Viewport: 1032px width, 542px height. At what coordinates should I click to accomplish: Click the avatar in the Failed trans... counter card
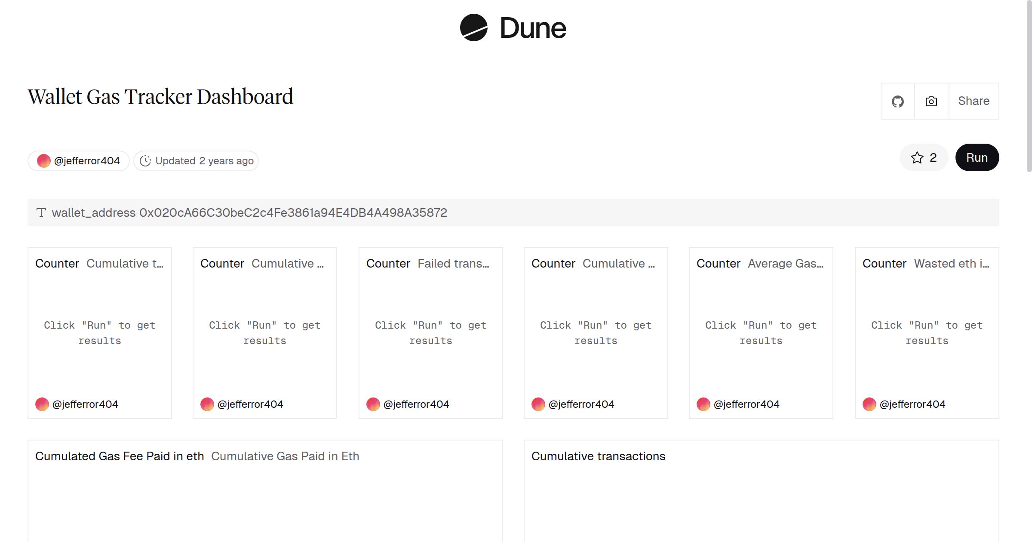pyautogui.click(x=373, y=404)
